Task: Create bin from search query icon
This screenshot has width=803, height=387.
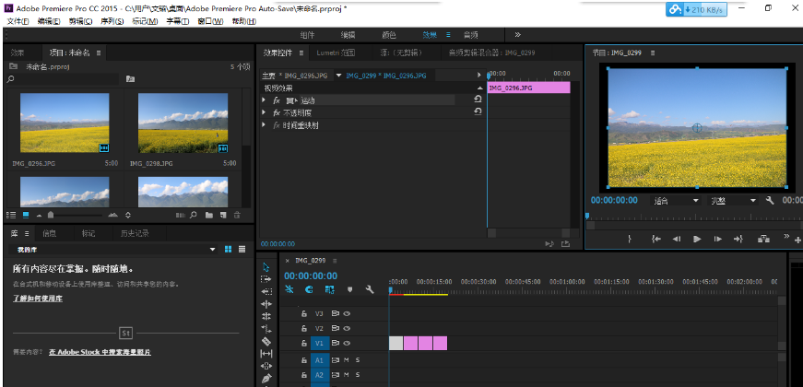Action: [131, 79]
